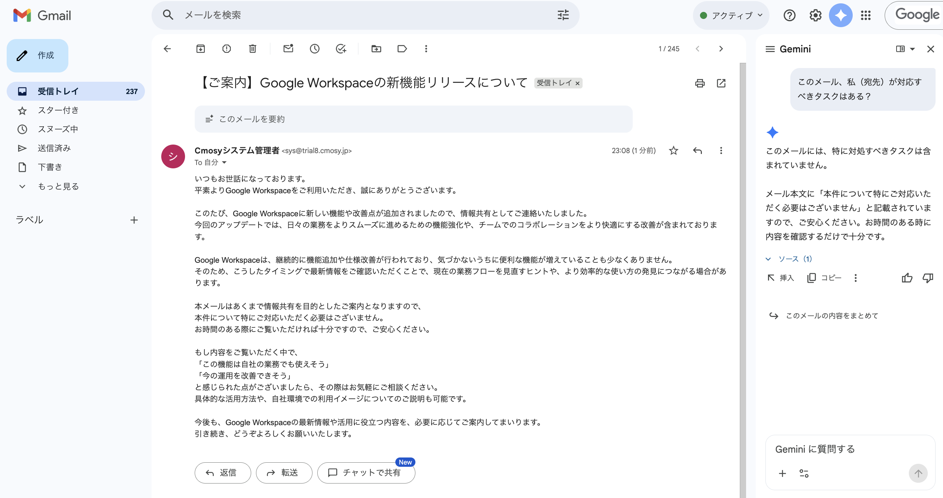Snooze the email using the clock icon
943x498 pixels.
[314, 49]
